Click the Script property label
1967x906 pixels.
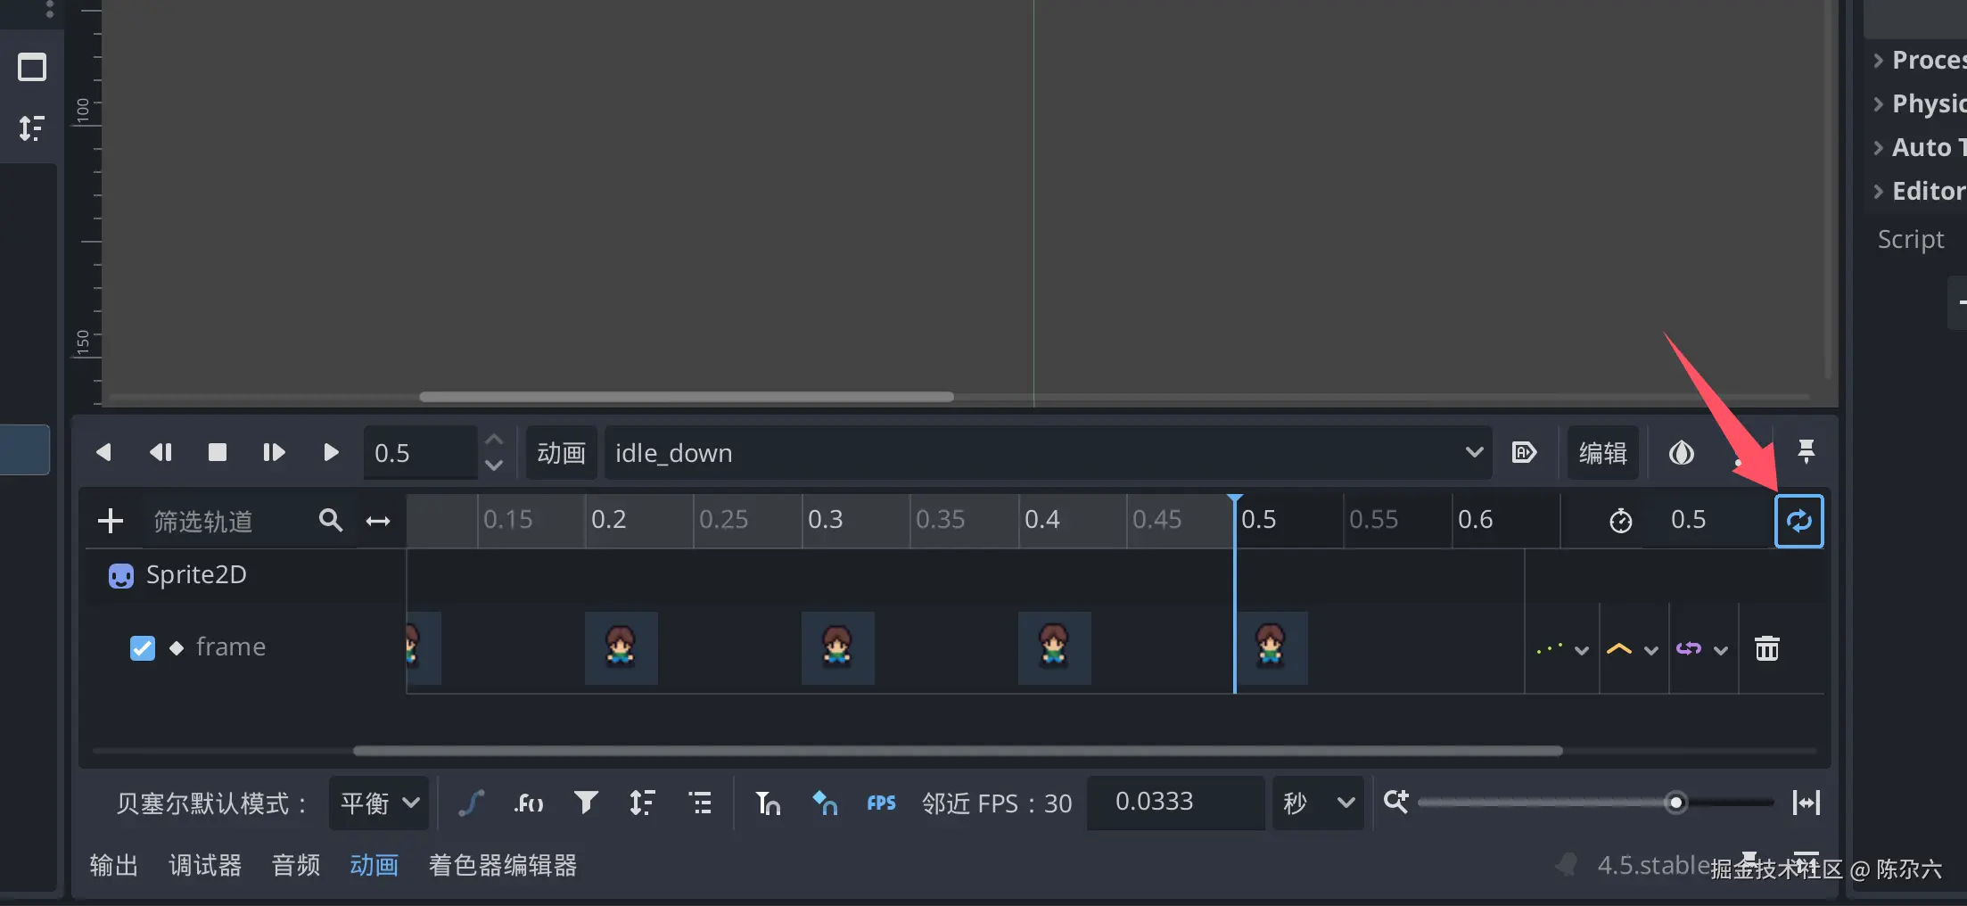[1911, 239]
